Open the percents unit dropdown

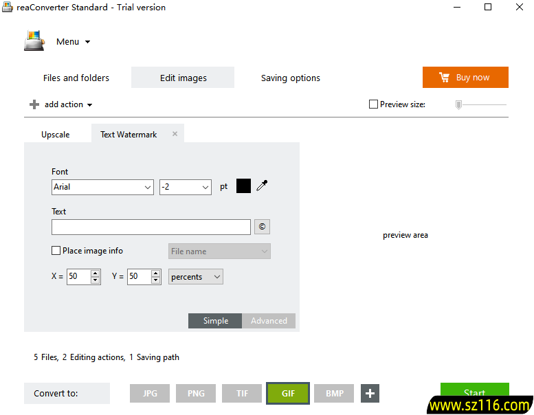click(x=196, y=277)
